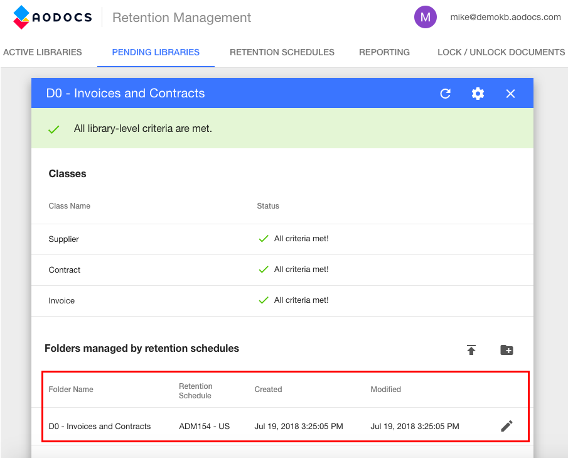
Task: Refresh the D0 library dialog
Action: 446,93
